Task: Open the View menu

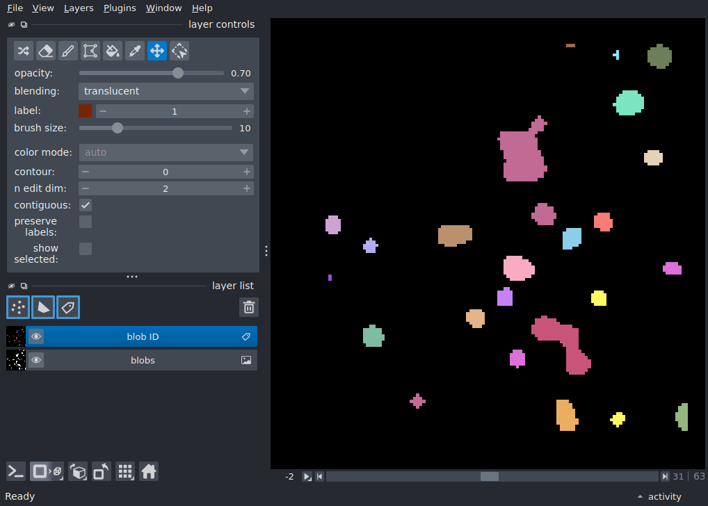Action: click(43, 8)
